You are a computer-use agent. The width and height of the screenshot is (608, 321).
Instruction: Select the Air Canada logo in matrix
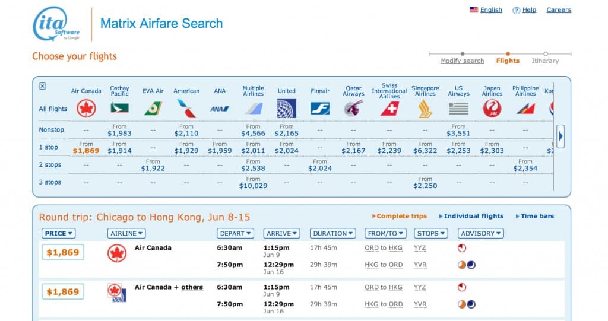86,109
